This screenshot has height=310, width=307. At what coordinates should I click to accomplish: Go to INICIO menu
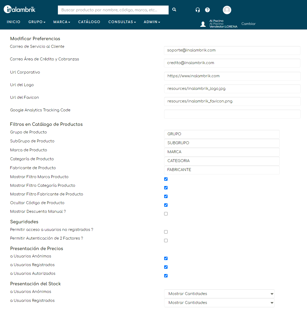click(13, 22)
